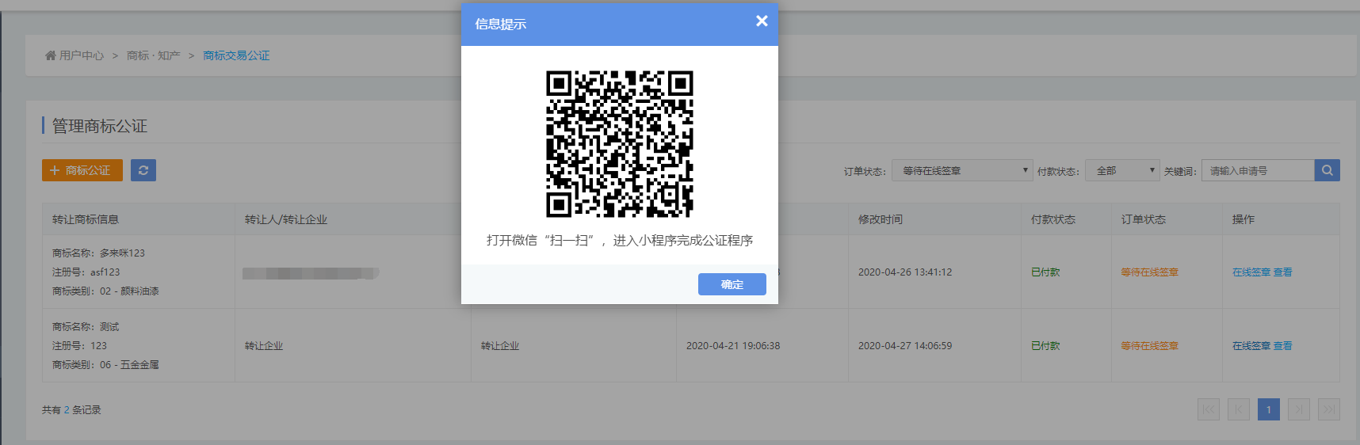Click 共有 2 条记录 record count

click(x=71, y=410)
